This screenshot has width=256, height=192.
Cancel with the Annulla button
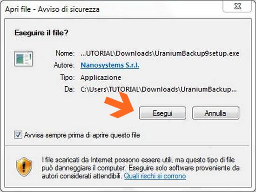216,113
